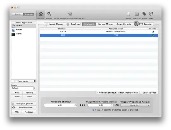Switch to Advanced mode

click(29, 14)
